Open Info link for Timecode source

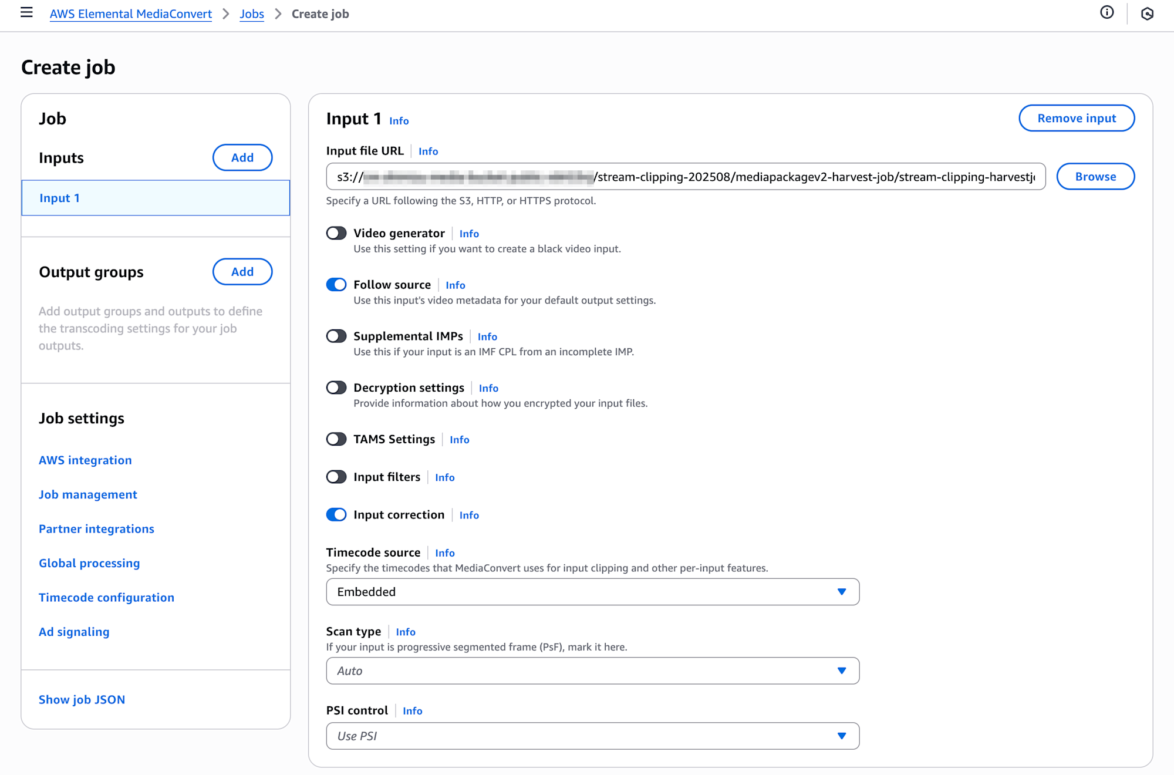point(445,553)
